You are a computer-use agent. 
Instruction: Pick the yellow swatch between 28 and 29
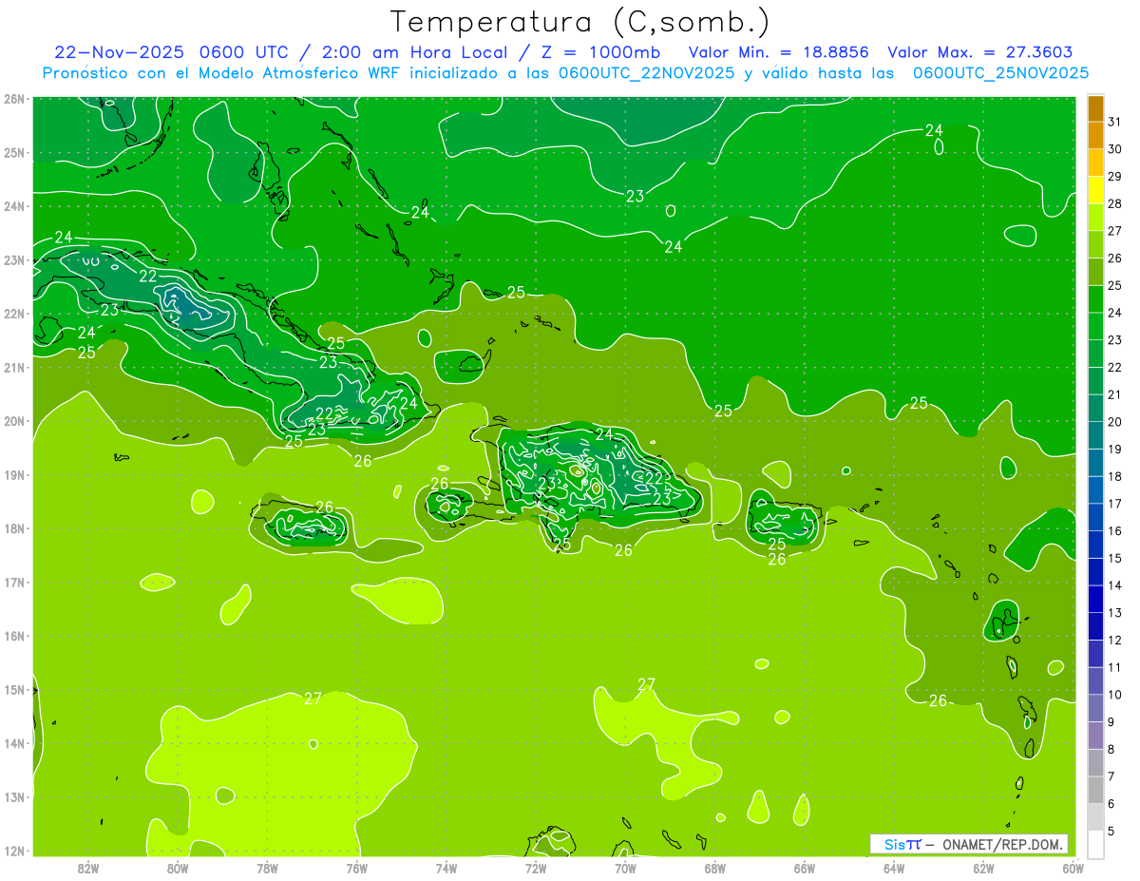[x=1095, y=190]
